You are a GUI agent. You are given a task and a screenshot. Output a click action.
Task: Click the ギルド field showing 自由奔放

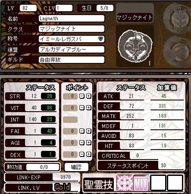coord(72,59)
